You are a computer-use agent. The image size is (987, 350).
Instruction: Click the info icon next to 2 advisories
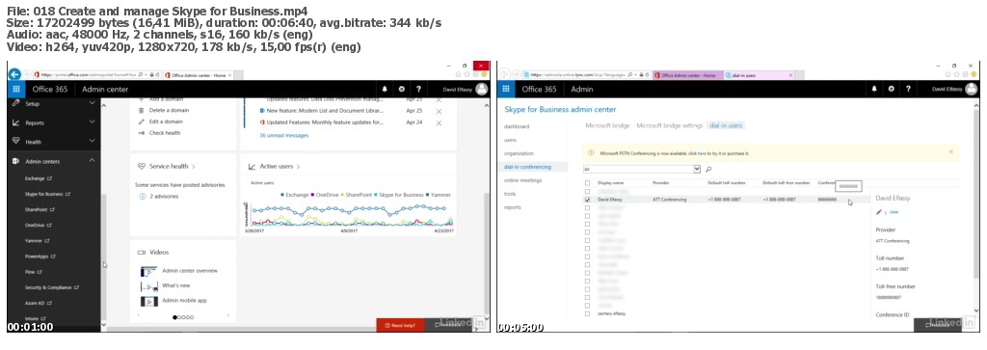[x=143, y=197]
